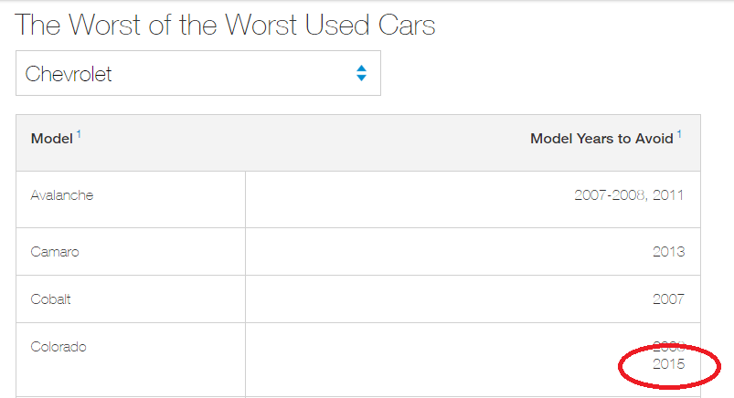The width and height of the screenshot is (734, 398).
Task: Select the Avalanche model cell
Action: pyautogui.click(x=62, y=195)
